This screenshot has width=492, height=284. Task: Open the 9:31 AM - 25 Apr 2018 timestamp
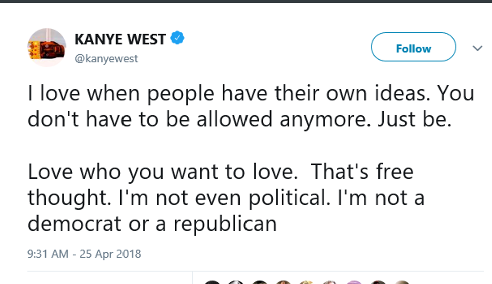[x=84, y=254]
